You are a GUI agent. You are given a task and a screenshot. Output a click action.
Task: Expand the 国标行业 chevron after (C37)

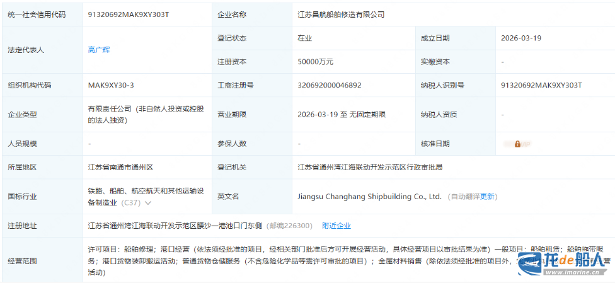point(149,203)
